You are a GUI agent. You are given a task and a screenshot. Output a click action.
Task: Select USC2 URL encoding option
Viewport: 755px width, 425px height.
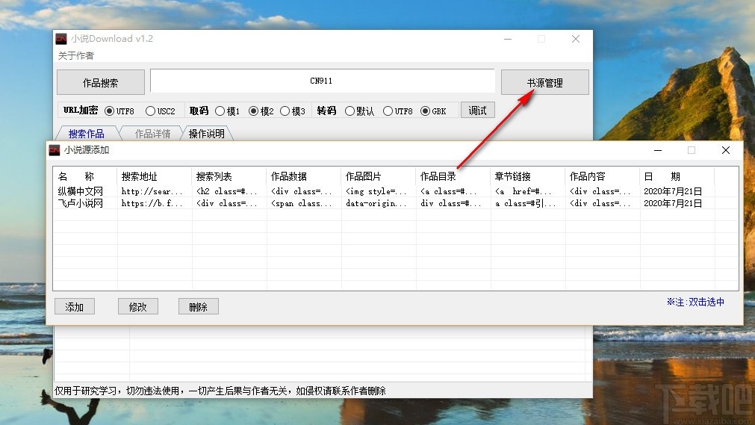[x=161, y=111]
